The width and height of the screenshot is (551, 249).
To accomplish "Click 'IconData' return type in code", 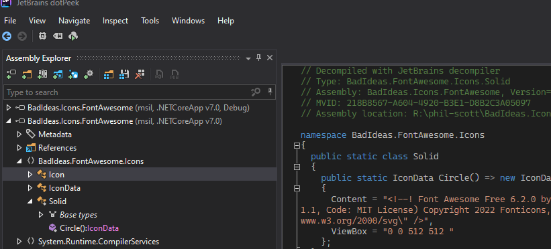I will (413, 178).
